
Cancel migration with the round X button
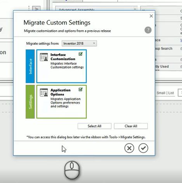[x=129, y=148]
